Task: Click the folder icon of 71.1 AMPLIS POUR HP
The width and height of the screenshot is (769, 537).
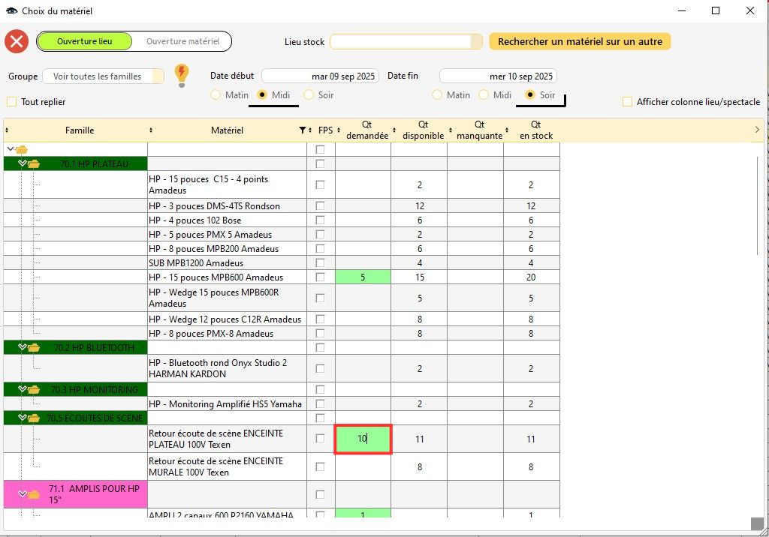Action: coord(35,494)
